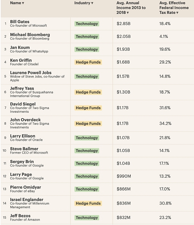Select the Bill Gates name

pos(20,22)
